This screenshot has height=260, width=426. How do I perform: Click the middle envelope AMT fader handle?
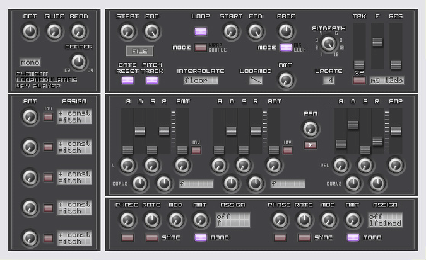(273, 150)
